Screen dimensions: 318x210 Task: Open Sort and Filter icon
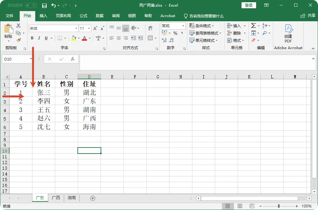click(265, 26)
